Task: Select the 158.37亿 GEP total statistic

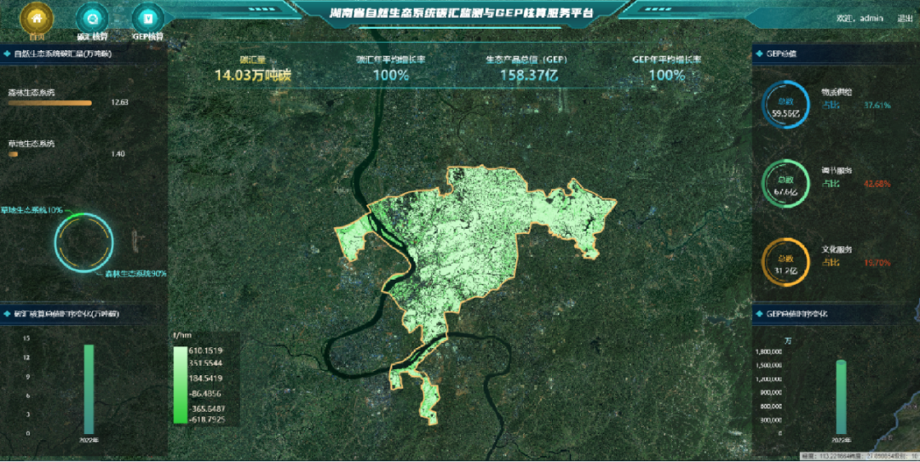Action: click(x=528, y=75)
